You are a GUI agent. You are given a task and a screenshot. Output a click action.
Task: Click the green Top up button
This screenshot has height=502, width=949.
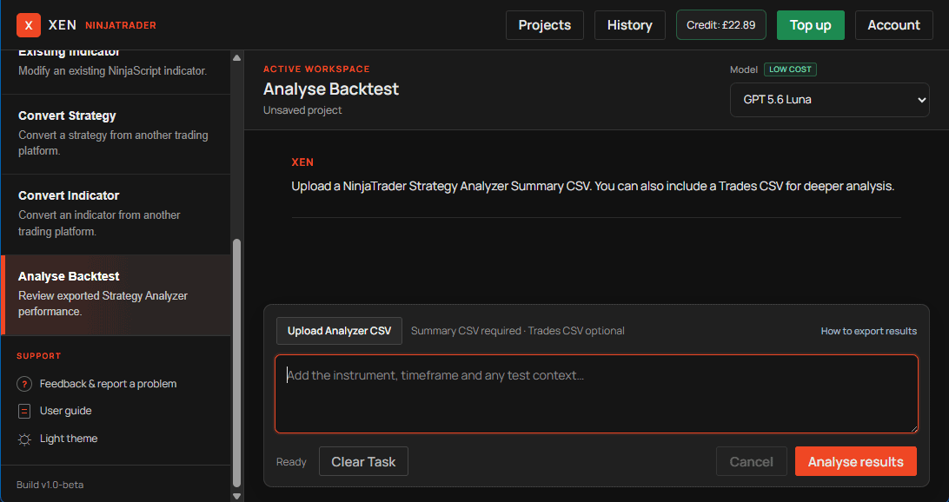click(811, 25)
